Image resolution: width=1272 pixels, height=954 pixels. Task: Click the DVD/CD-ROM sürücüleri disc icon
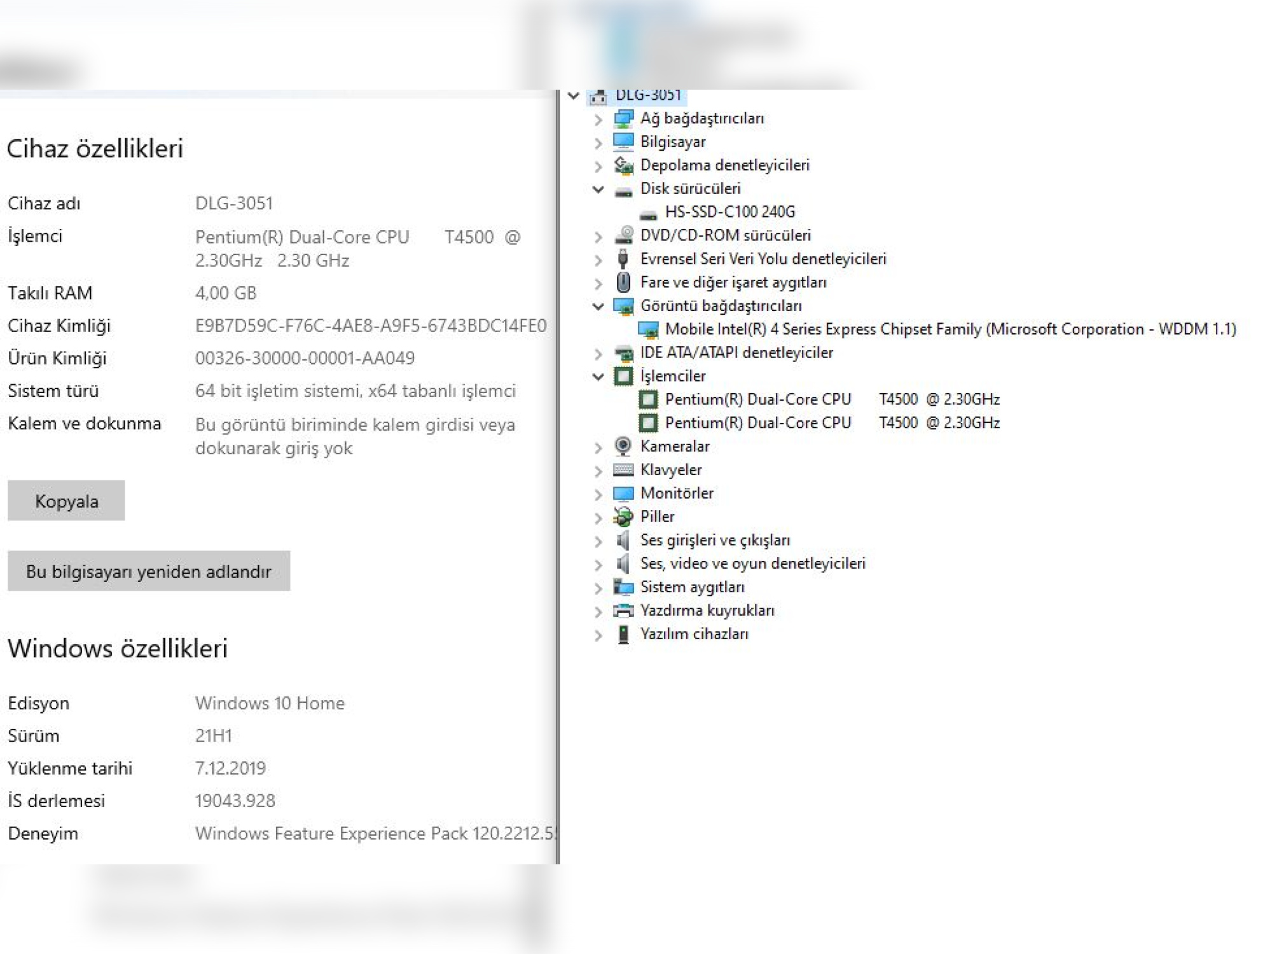coord(623,235)
